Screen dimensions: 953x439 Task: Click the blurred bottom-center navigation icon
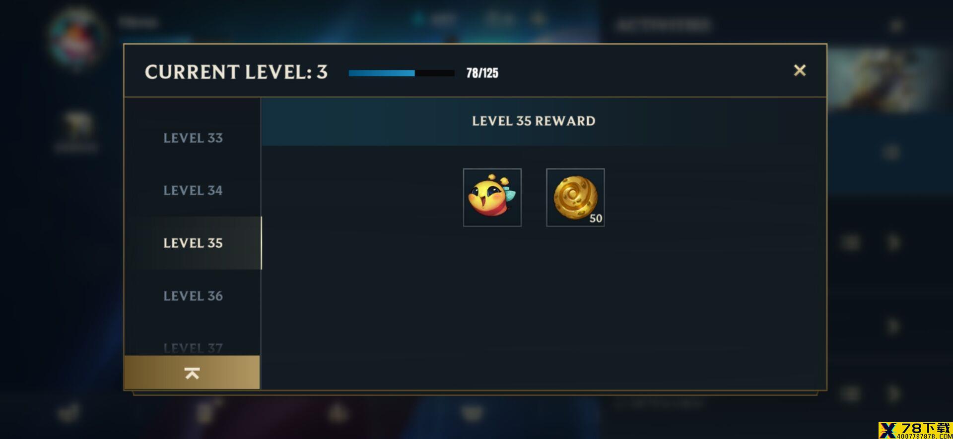(472, 412)
